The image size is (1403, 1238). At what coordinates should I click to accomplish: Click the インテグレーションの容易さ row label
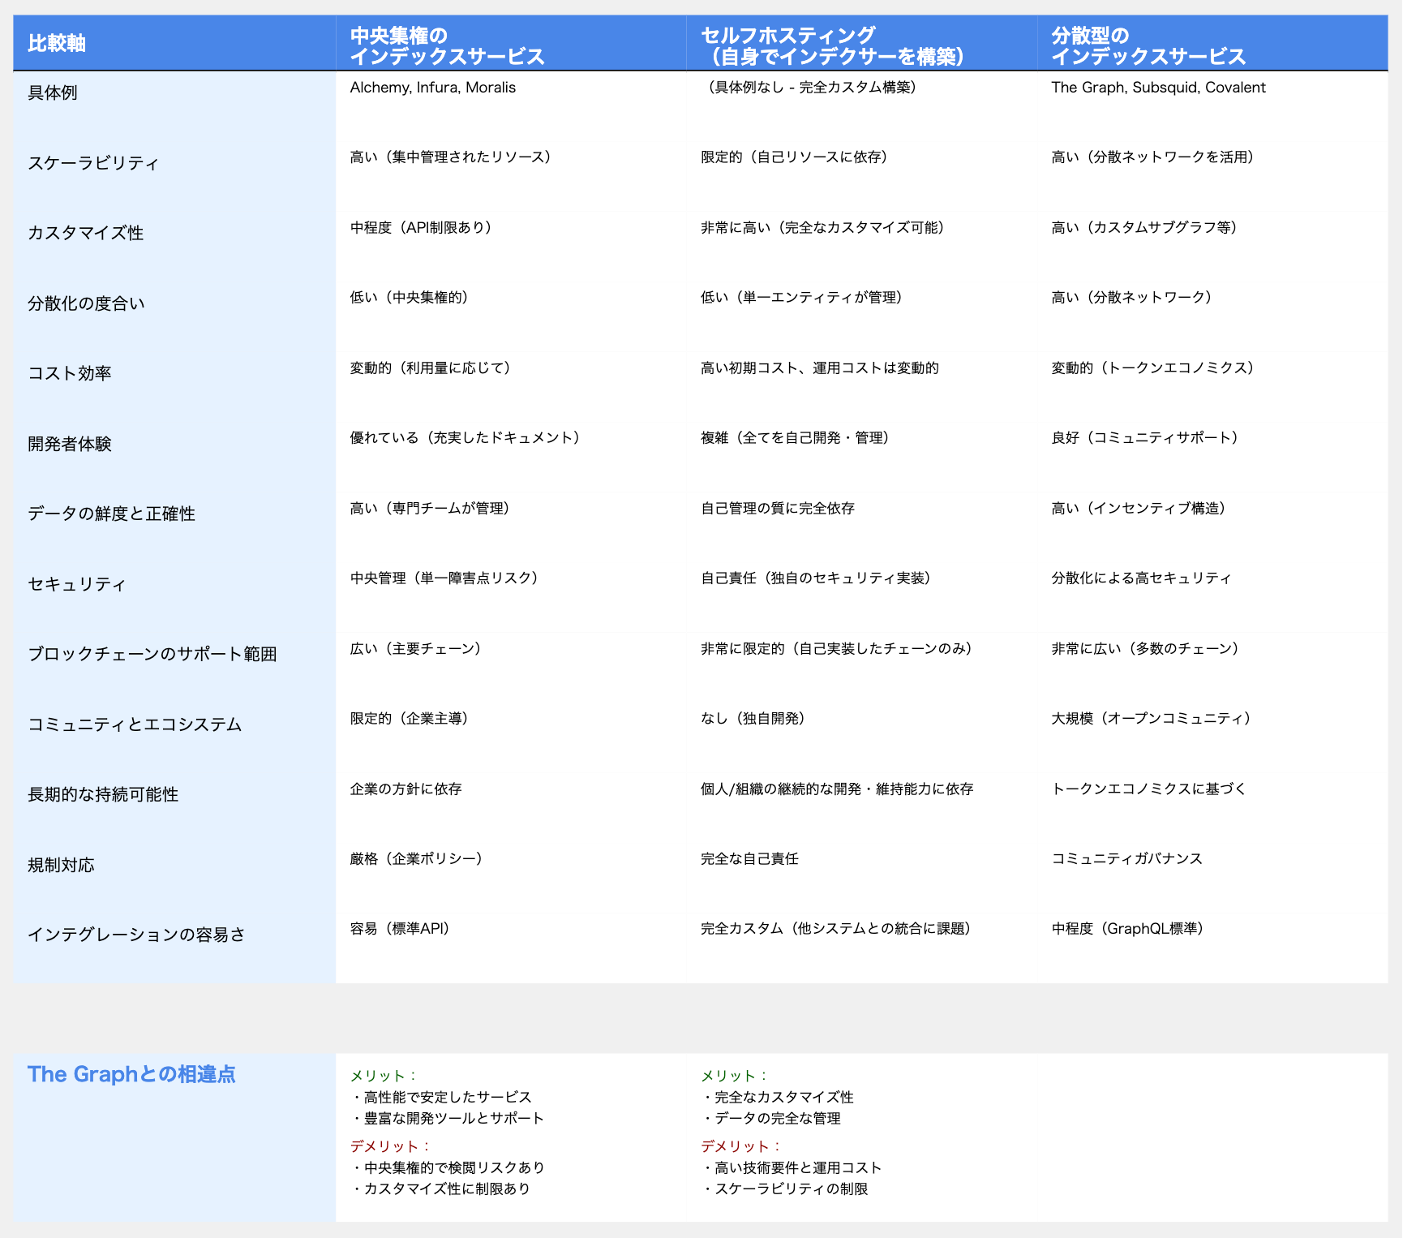click(x=136, y=935)
